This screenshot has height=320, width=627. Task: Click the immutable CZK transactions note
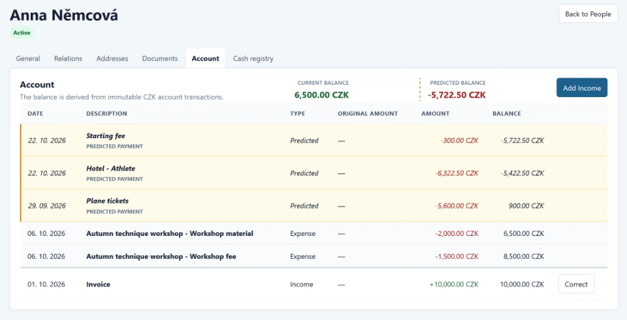point(121,96)
